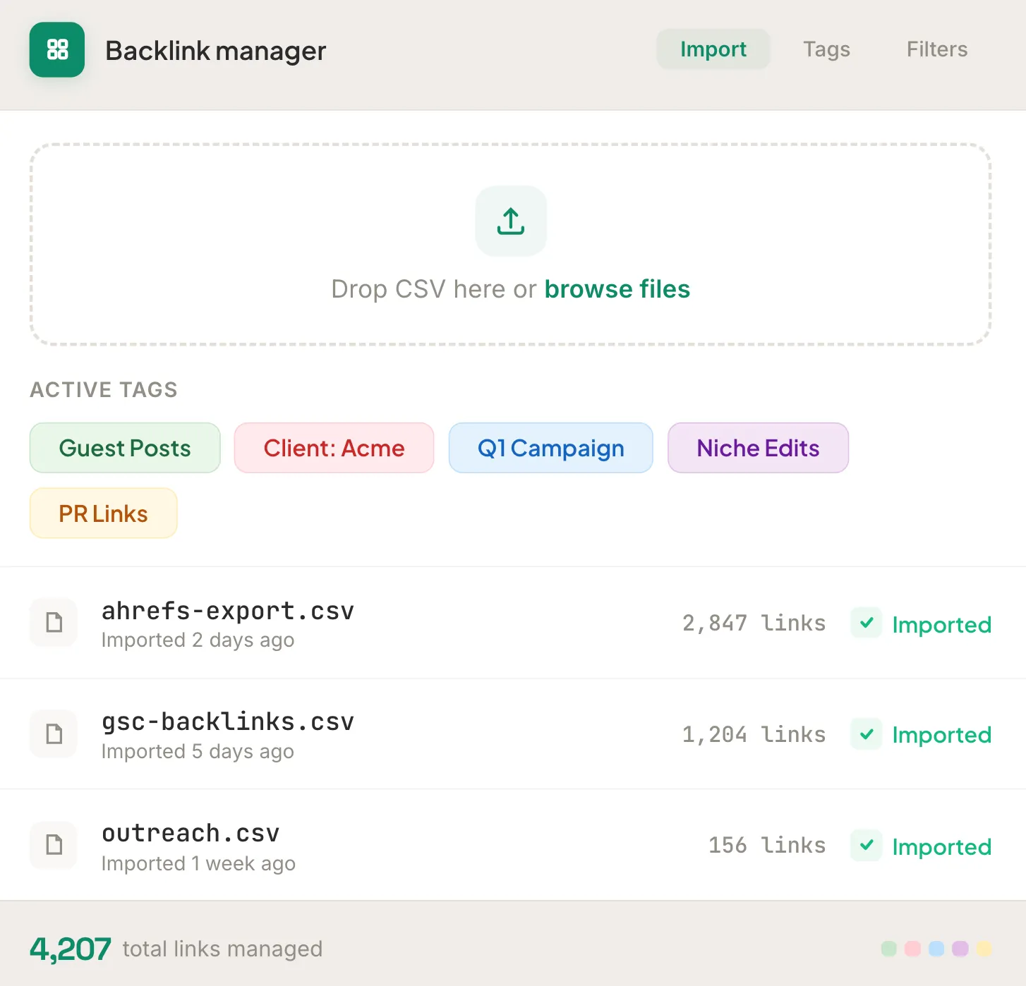
Task: Disable the Client: Acme tag
Action: pos(334,448)
